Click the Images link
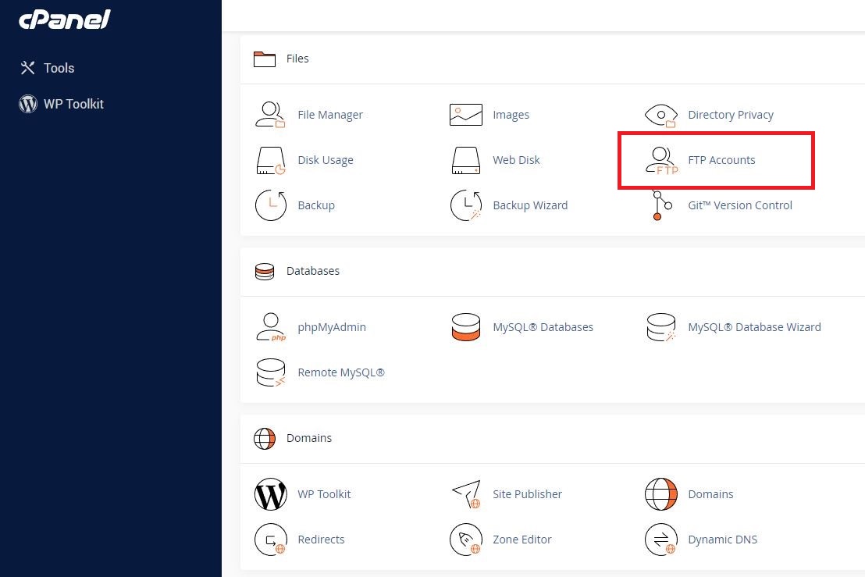865x577 pixels. coord(511,115)
